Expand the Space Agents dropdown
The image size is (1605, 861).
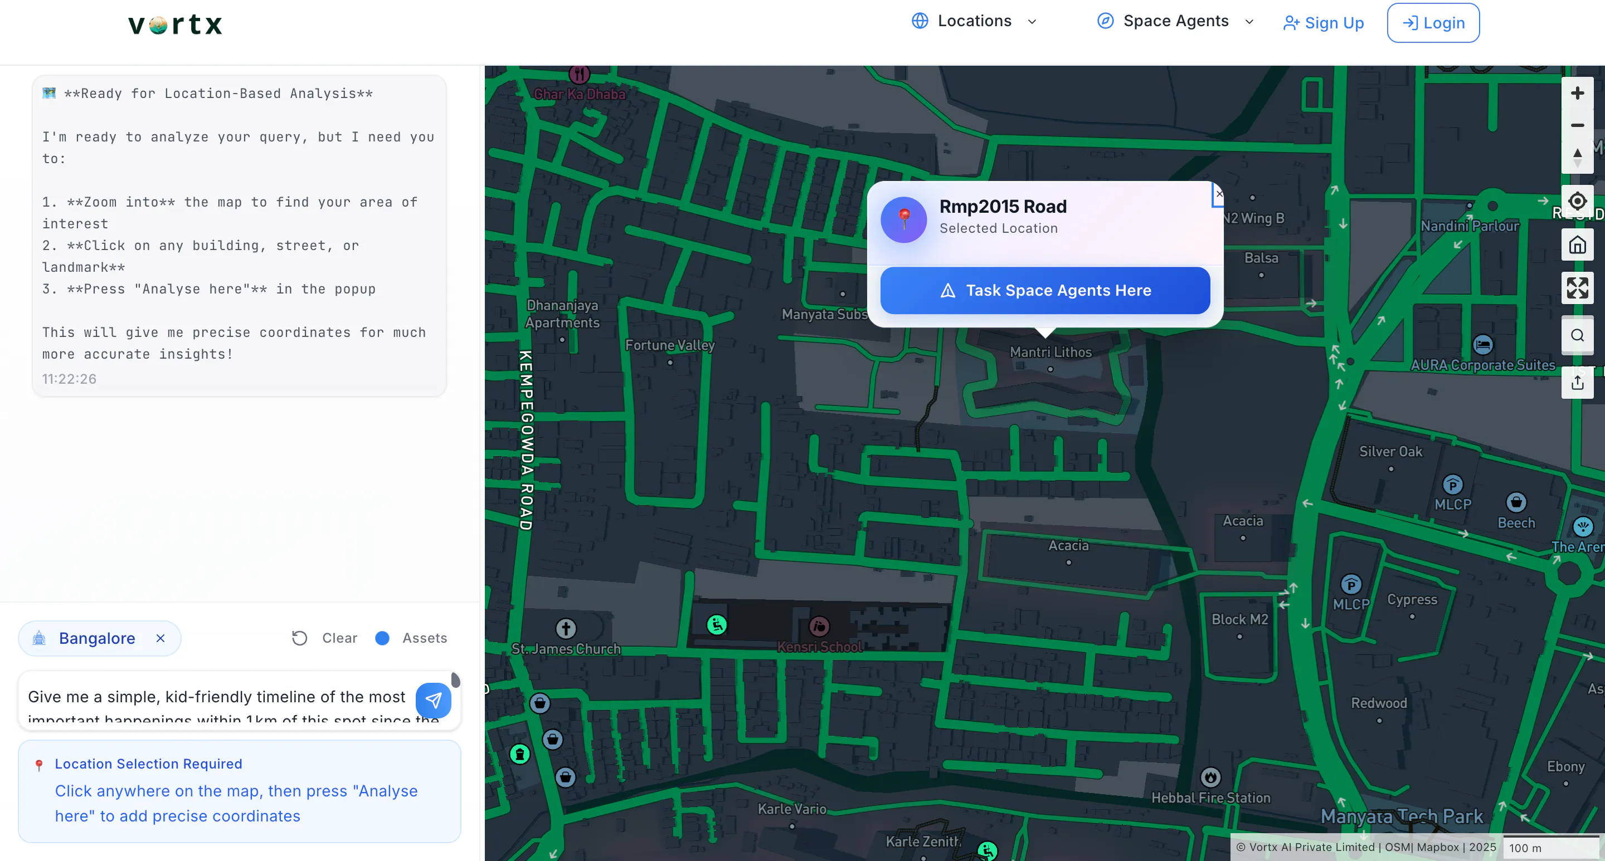coord(1175,21)
